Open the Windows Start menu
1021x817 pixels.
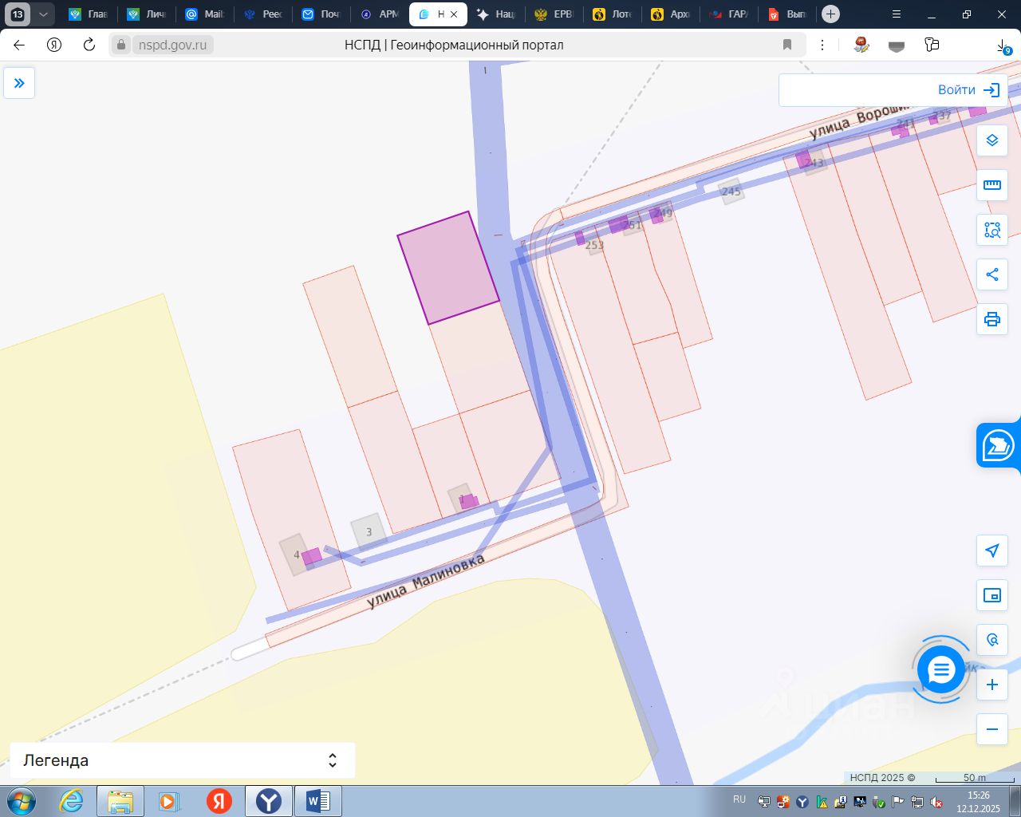pyautogui.click(x=22, y=801)
